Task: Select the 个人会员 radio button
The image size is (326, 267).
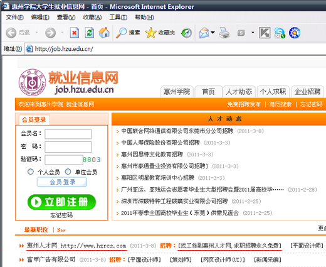Action: pyautogui.click(x=31, y=172)
